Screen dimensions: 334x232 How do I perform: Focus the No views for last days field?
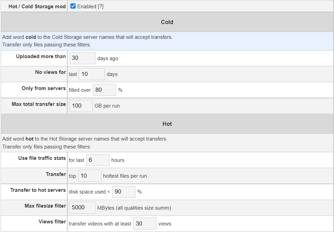tap(92, 74)
